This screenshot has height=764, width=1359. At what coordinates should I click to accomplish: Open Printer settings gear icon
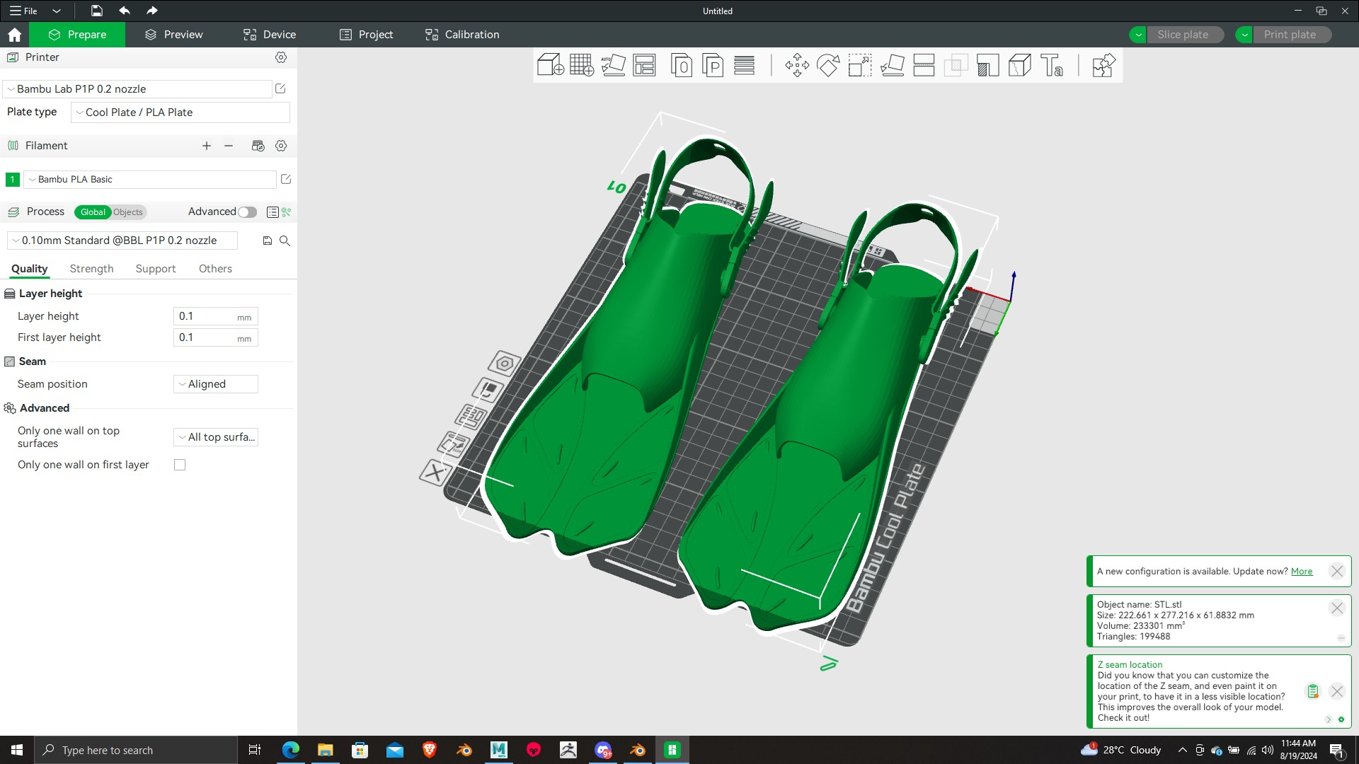click(281, 57)
